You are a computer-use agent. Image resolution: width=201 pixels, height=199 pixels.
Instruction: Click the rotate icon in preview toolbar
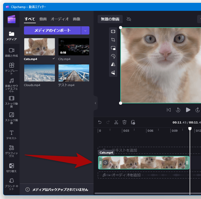point(113,56)
